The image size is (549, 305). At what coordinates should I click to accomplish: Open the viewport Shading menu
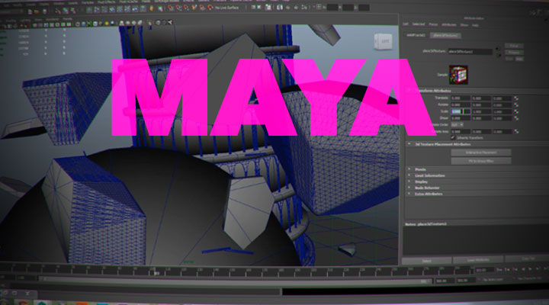tap(11, 21)
